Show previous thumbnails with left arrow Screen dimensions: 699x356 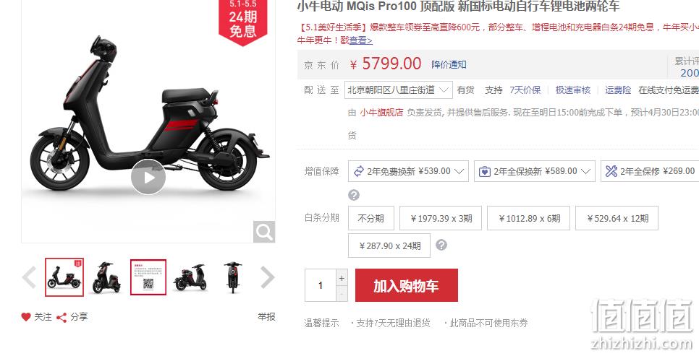click(x=29, y=277)
